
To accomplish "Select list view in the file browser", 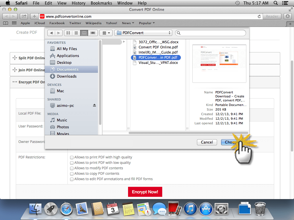I will point(76,33).
